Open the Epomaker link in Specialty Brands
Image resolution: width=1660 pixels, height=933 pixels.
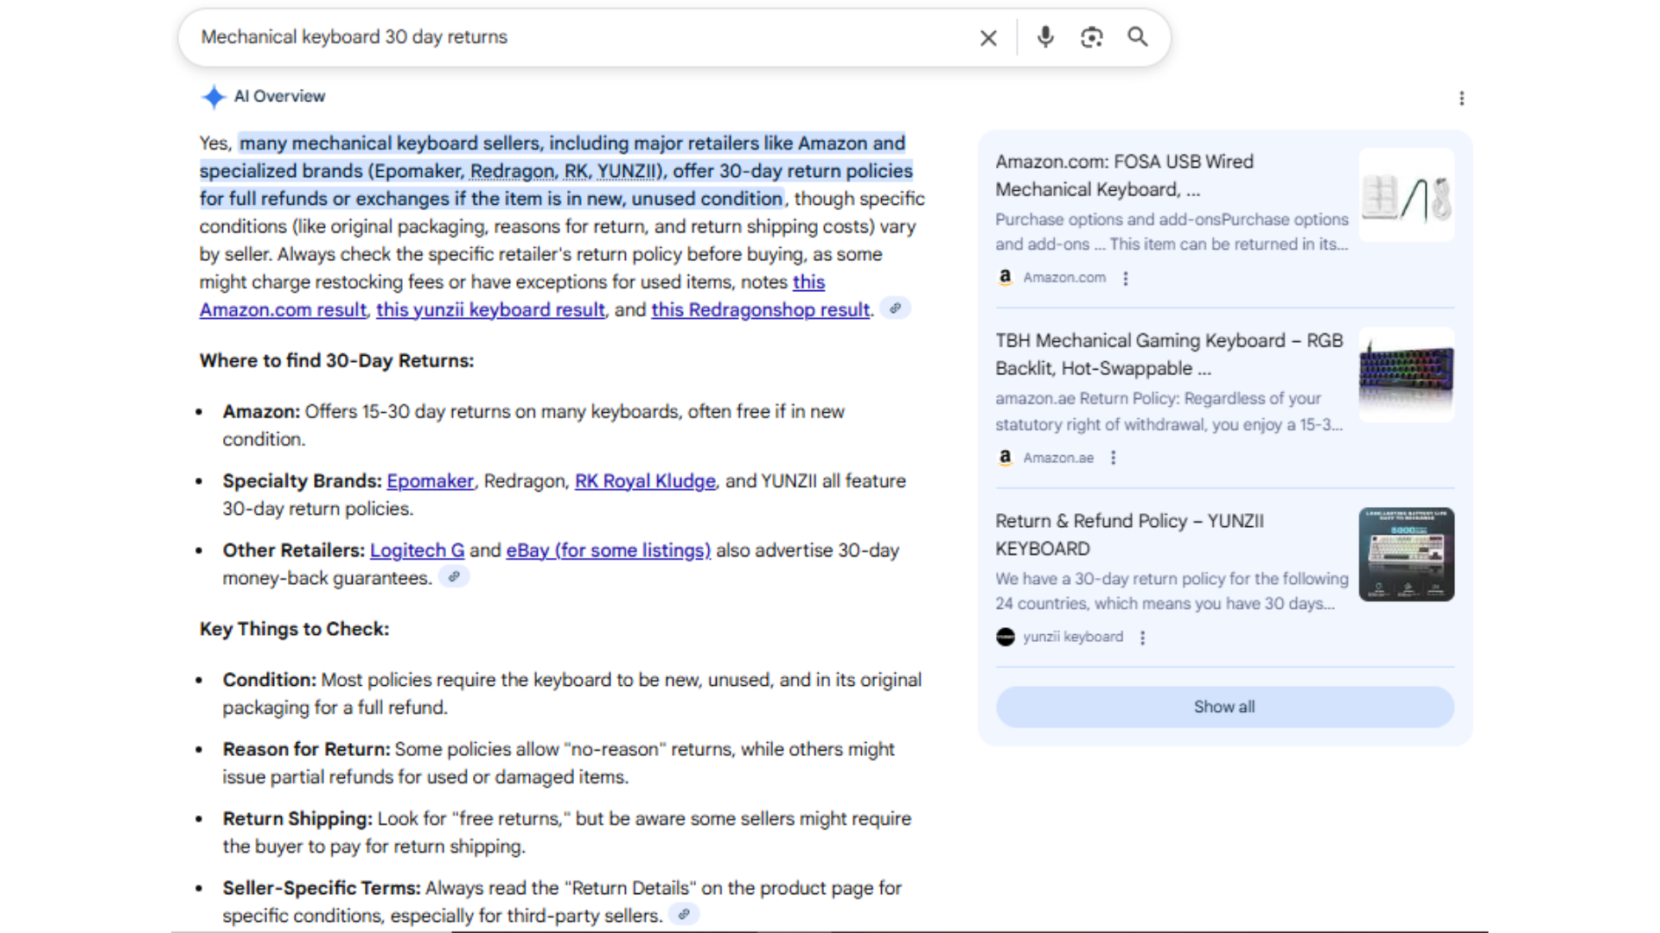[x=430, y=481]
